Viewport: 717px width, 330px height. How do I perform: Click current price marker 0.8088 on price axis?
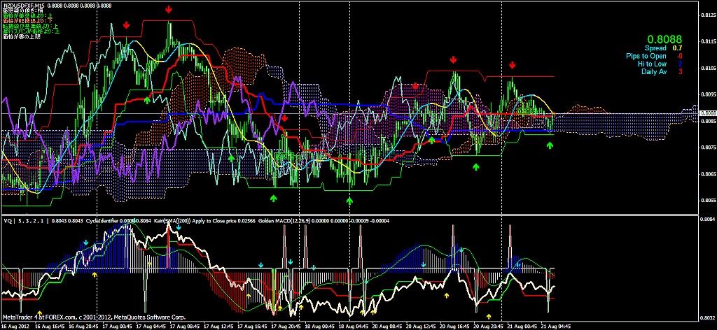(707, 113)
